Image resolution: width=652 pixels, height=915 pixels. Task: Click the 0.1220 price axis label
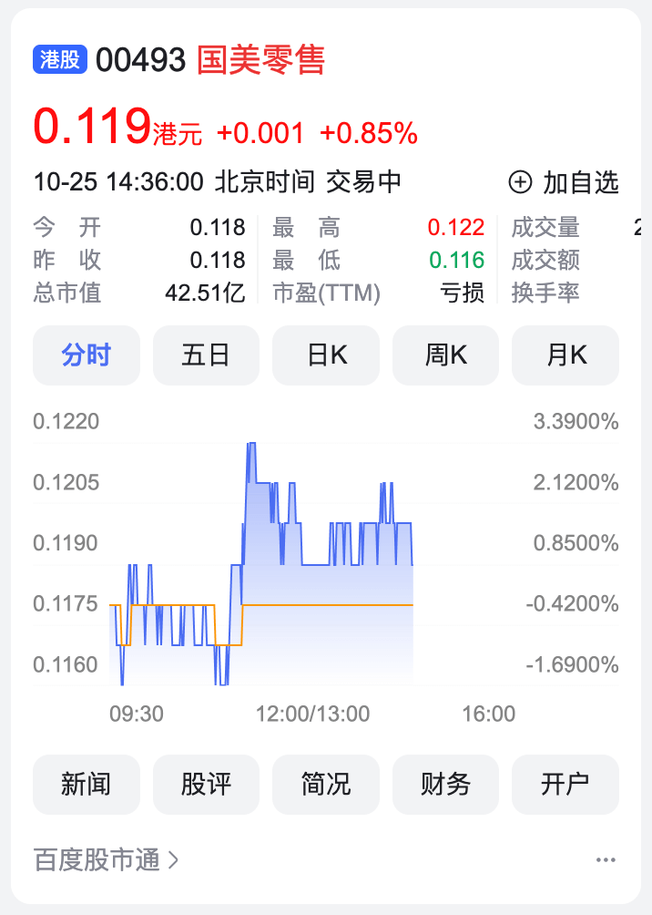pyautogui.click(x=66, y=421)
